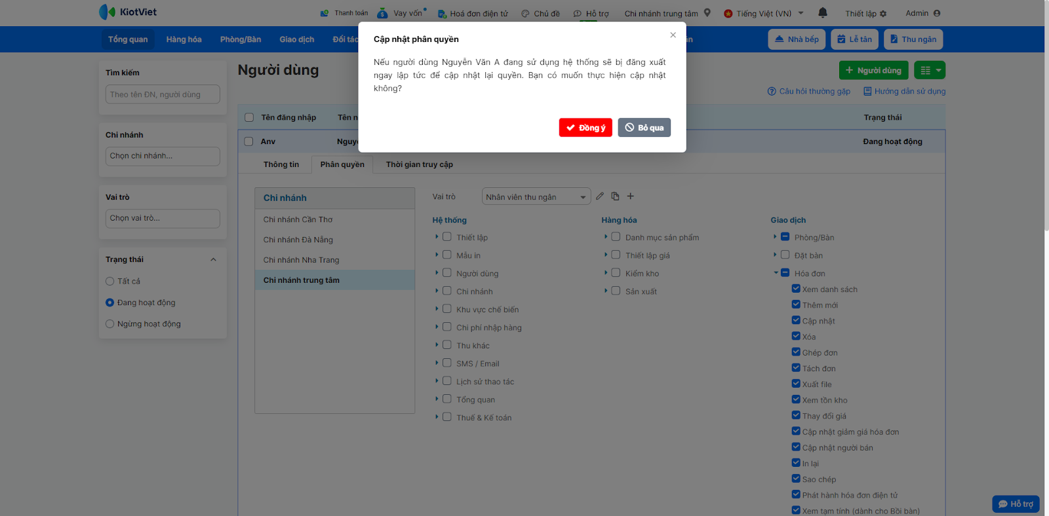Open the Chọn vai trò filter dropdown
Image resolution: width=1049 pixels, height=516 pixels.
(x=163, y=219)
